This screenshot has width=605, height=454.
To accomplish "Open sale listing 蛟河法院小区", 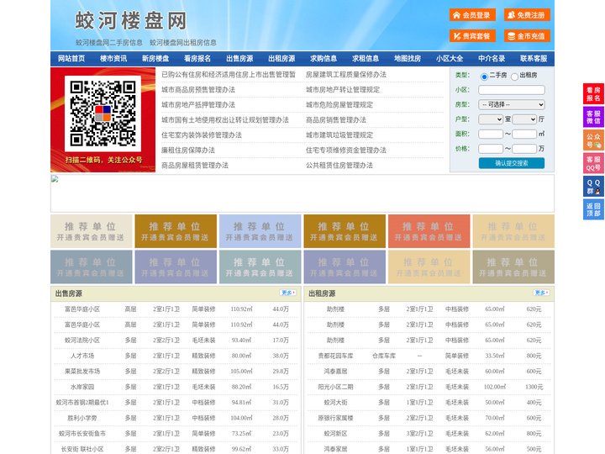I will 82,340.
